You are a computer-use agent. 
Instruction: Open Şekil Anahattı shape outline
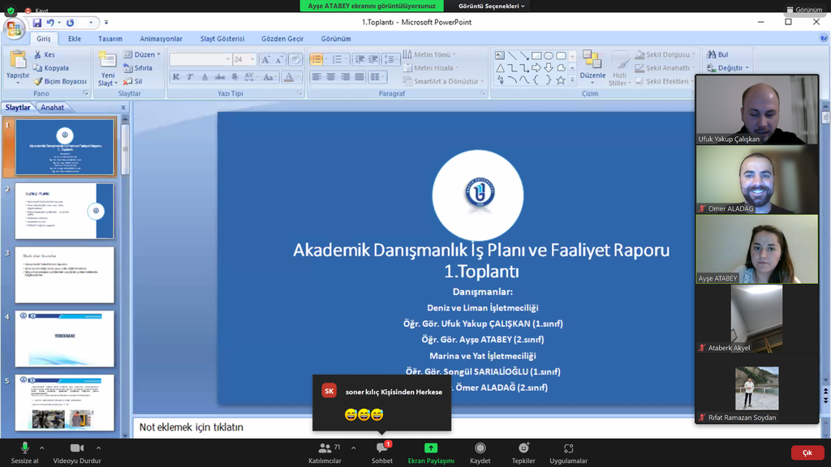tap(665, 68)
